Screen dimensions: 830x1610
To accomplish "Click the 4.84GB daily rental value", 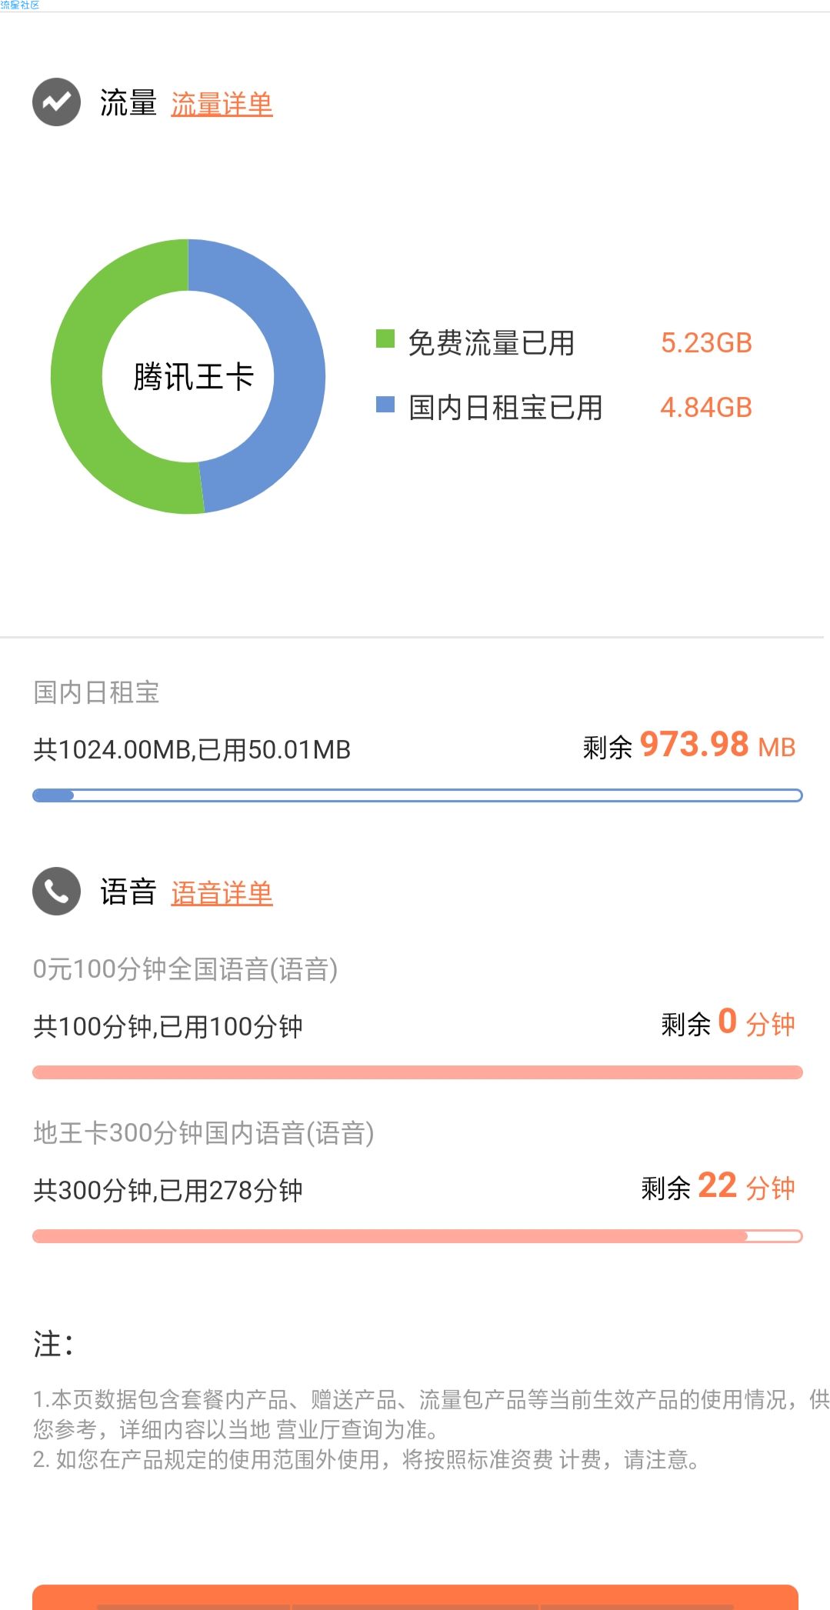I will [706, 408].
